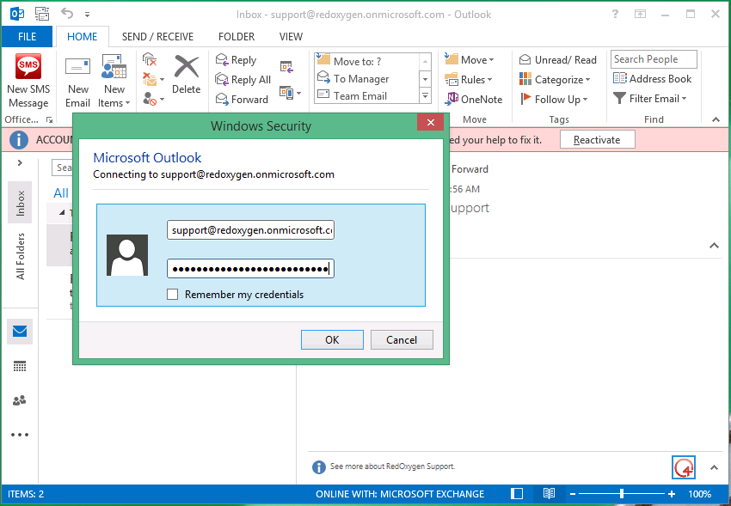This screenshot has width=731, height=506.
Task: Open the New Items dropdown
Action: [x=114, y=82]
